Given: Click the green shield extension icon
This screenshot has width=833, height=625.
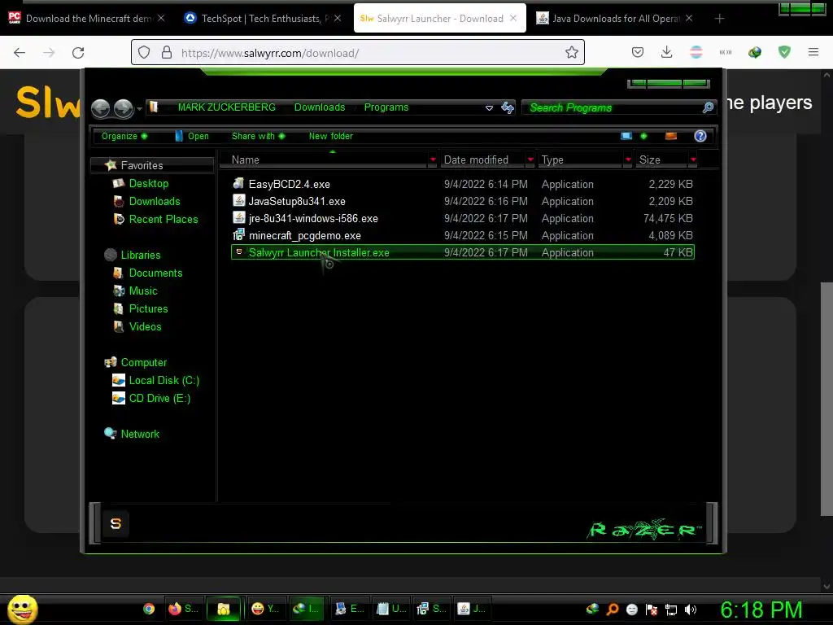Looking at the screenshot, I should [x=784, y=52].
